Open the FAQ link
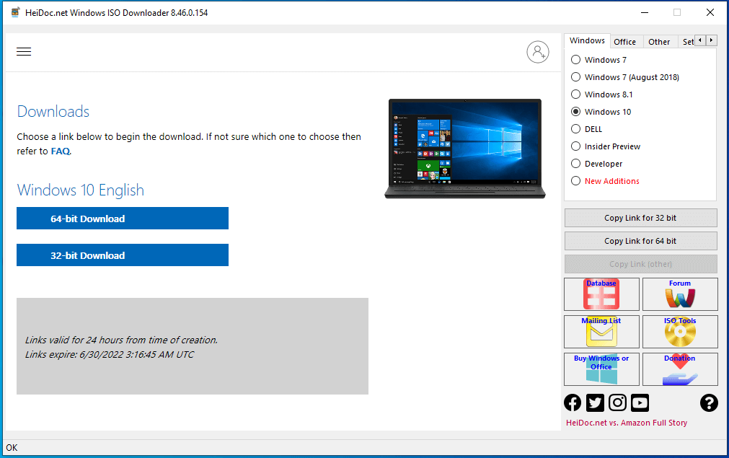The image size is (729, 458). pyautogui.click(x=61, y=151)
